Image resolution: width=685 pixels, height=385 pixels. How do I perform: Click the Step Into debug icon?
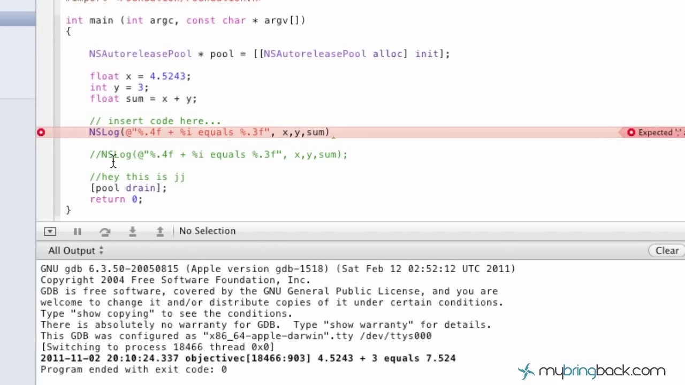point(132,231)
